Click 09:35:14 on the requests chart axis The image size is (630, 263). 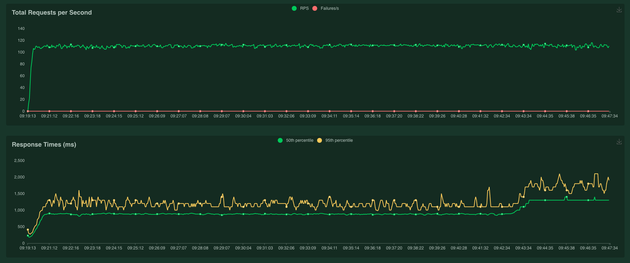[351, 116]
